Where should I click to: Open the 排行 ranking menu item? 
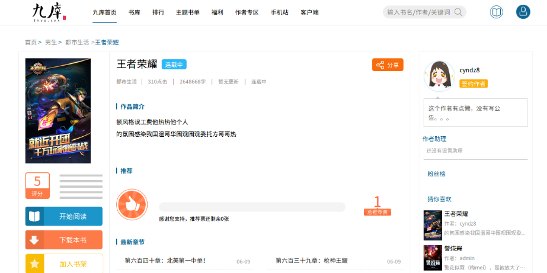point(158,12)
